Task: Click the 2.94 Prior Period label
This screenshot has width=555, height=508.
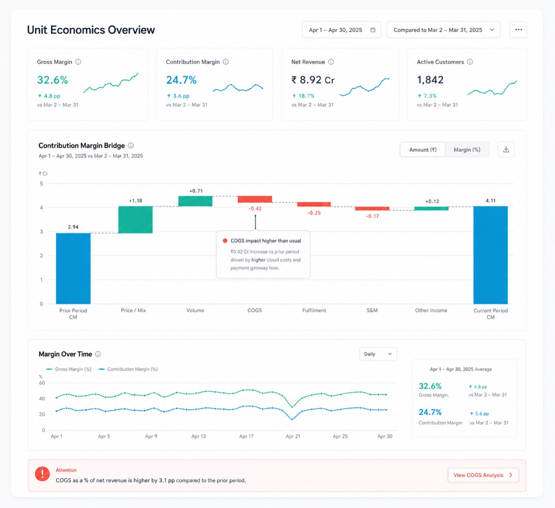Action: pyautogui.click(x=73, y=227)
